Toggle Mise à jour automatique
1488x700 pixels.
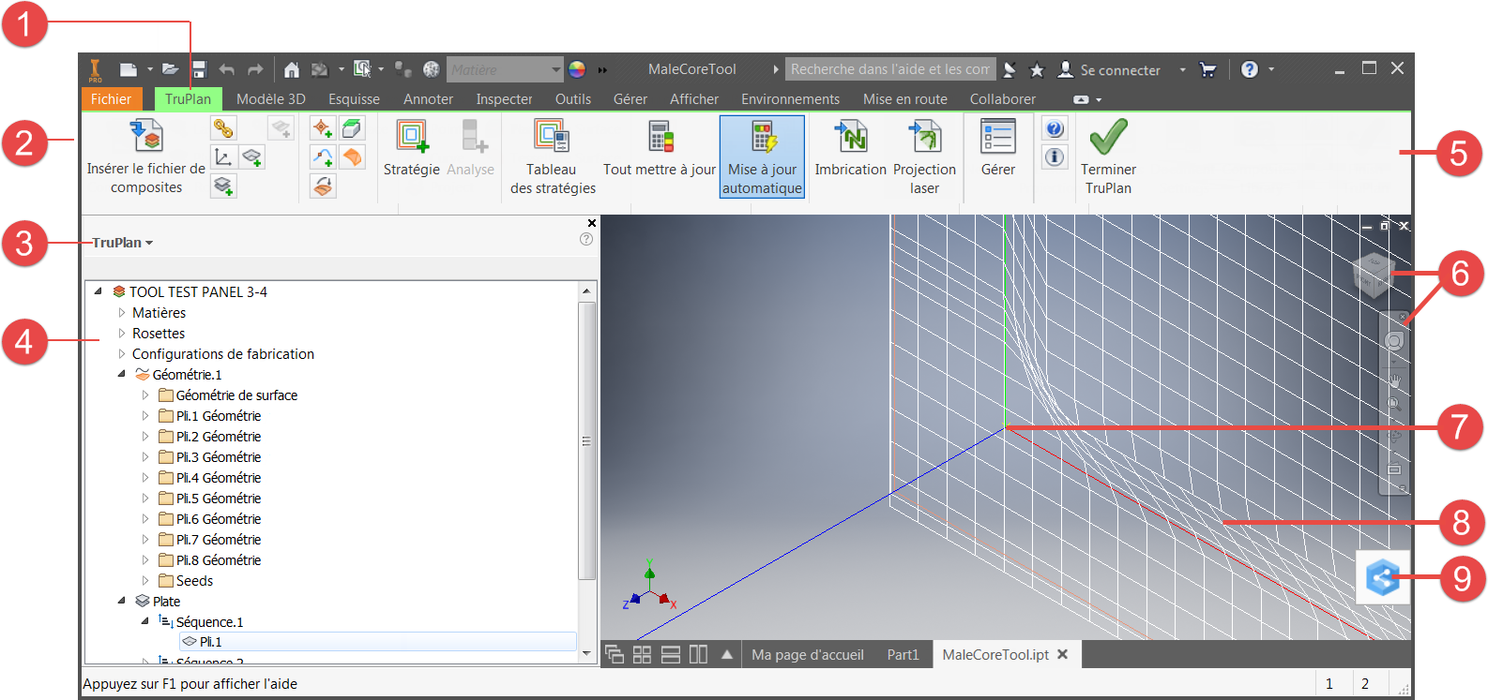[x=762, y=156]
